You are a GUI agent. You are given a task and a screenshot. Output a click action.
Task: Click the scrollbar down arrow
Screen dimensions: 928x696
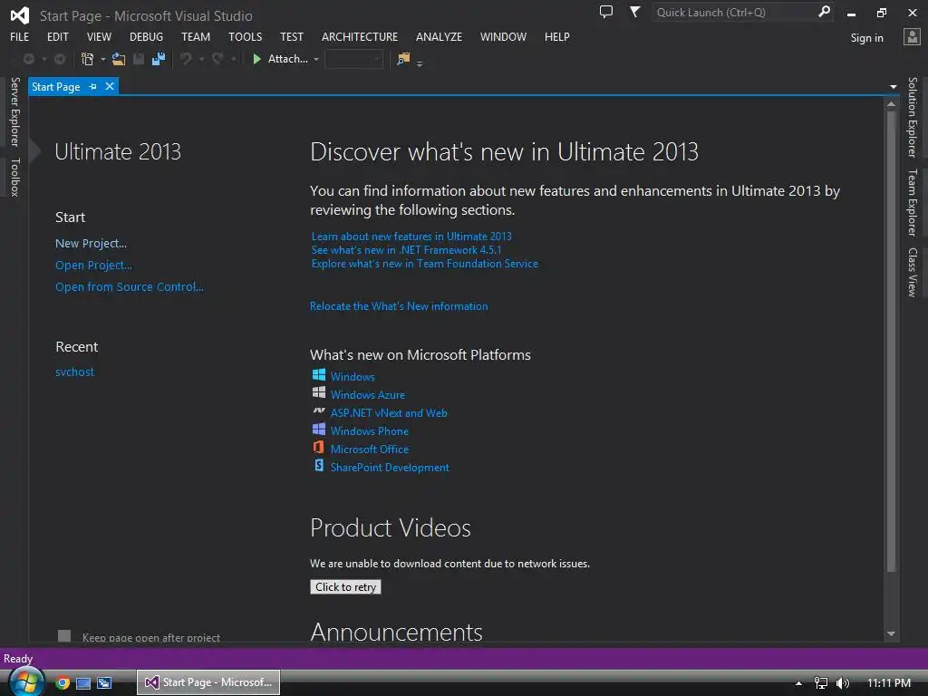click(x=891, y=633)
